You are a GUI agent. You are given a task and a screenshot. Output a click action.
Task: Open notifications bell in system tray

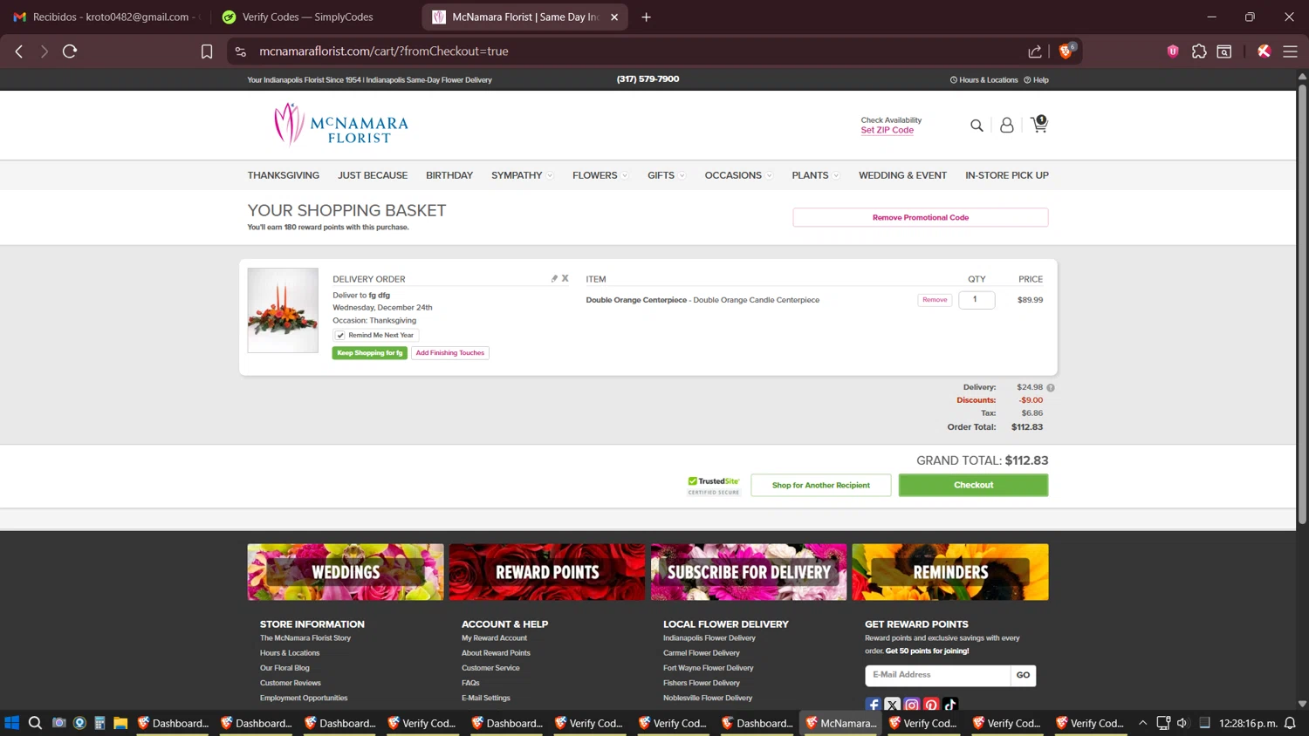(1290, 723)
